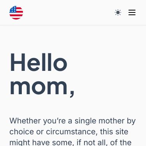
Task: Click the word Hello in heading
Action: click(39, 62)
